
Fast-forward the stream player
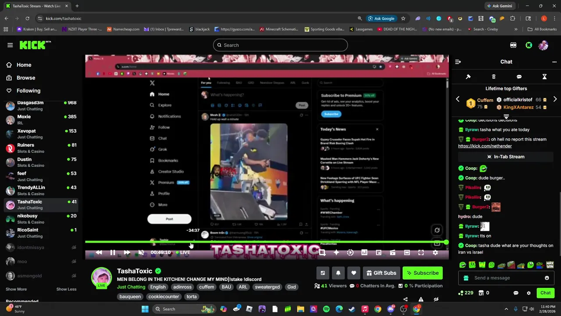pyautogui.click(x=127, y=252)
